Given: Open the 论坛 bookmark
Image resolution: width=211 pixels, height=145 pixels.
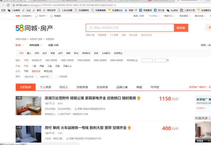Looking at the screenshot, I should 27,10.
